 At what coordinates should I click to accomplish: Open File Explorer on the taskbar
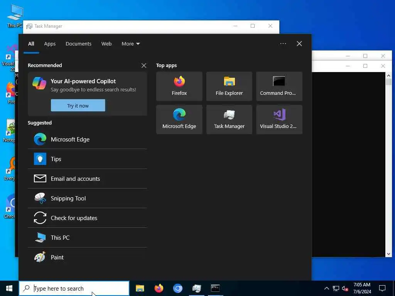tap(140, 288)
